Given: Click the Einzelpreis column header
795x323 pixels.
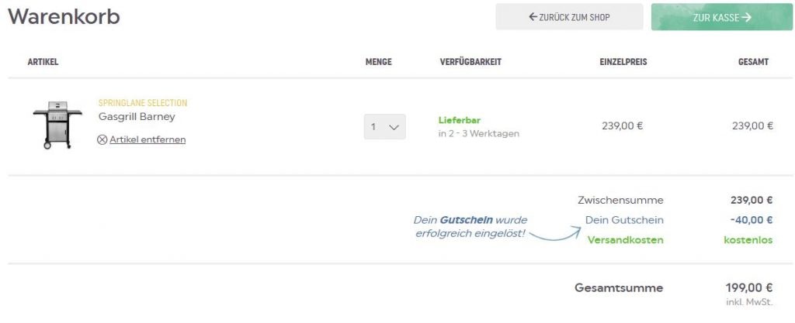Looking at the screenshot, I should coord(623,62).
